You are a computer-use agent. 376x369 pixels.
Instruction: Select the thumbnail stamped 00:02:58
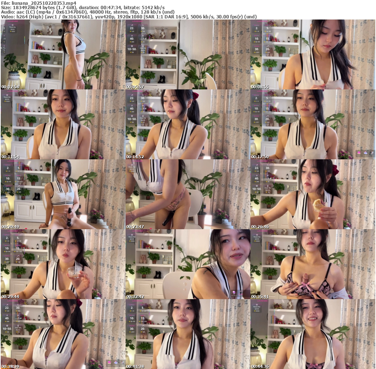63,54
